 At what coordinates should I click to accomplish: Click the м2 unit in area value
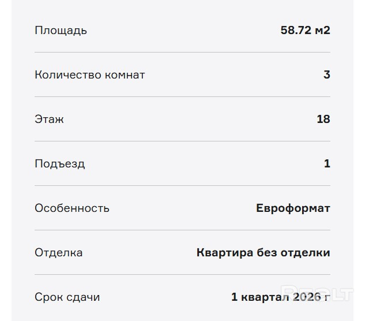pyautogui.click(x=322, y=31)
